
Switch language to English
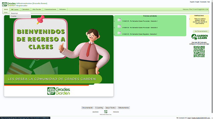pyautogui.click(x=197, y=2)
